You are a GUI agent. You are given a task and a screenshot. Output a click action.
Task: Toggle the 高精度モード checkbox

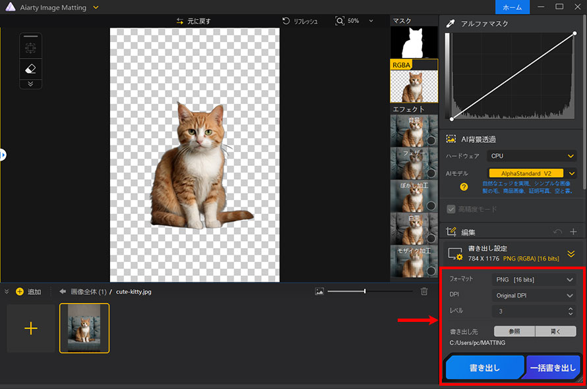(451, 209)
